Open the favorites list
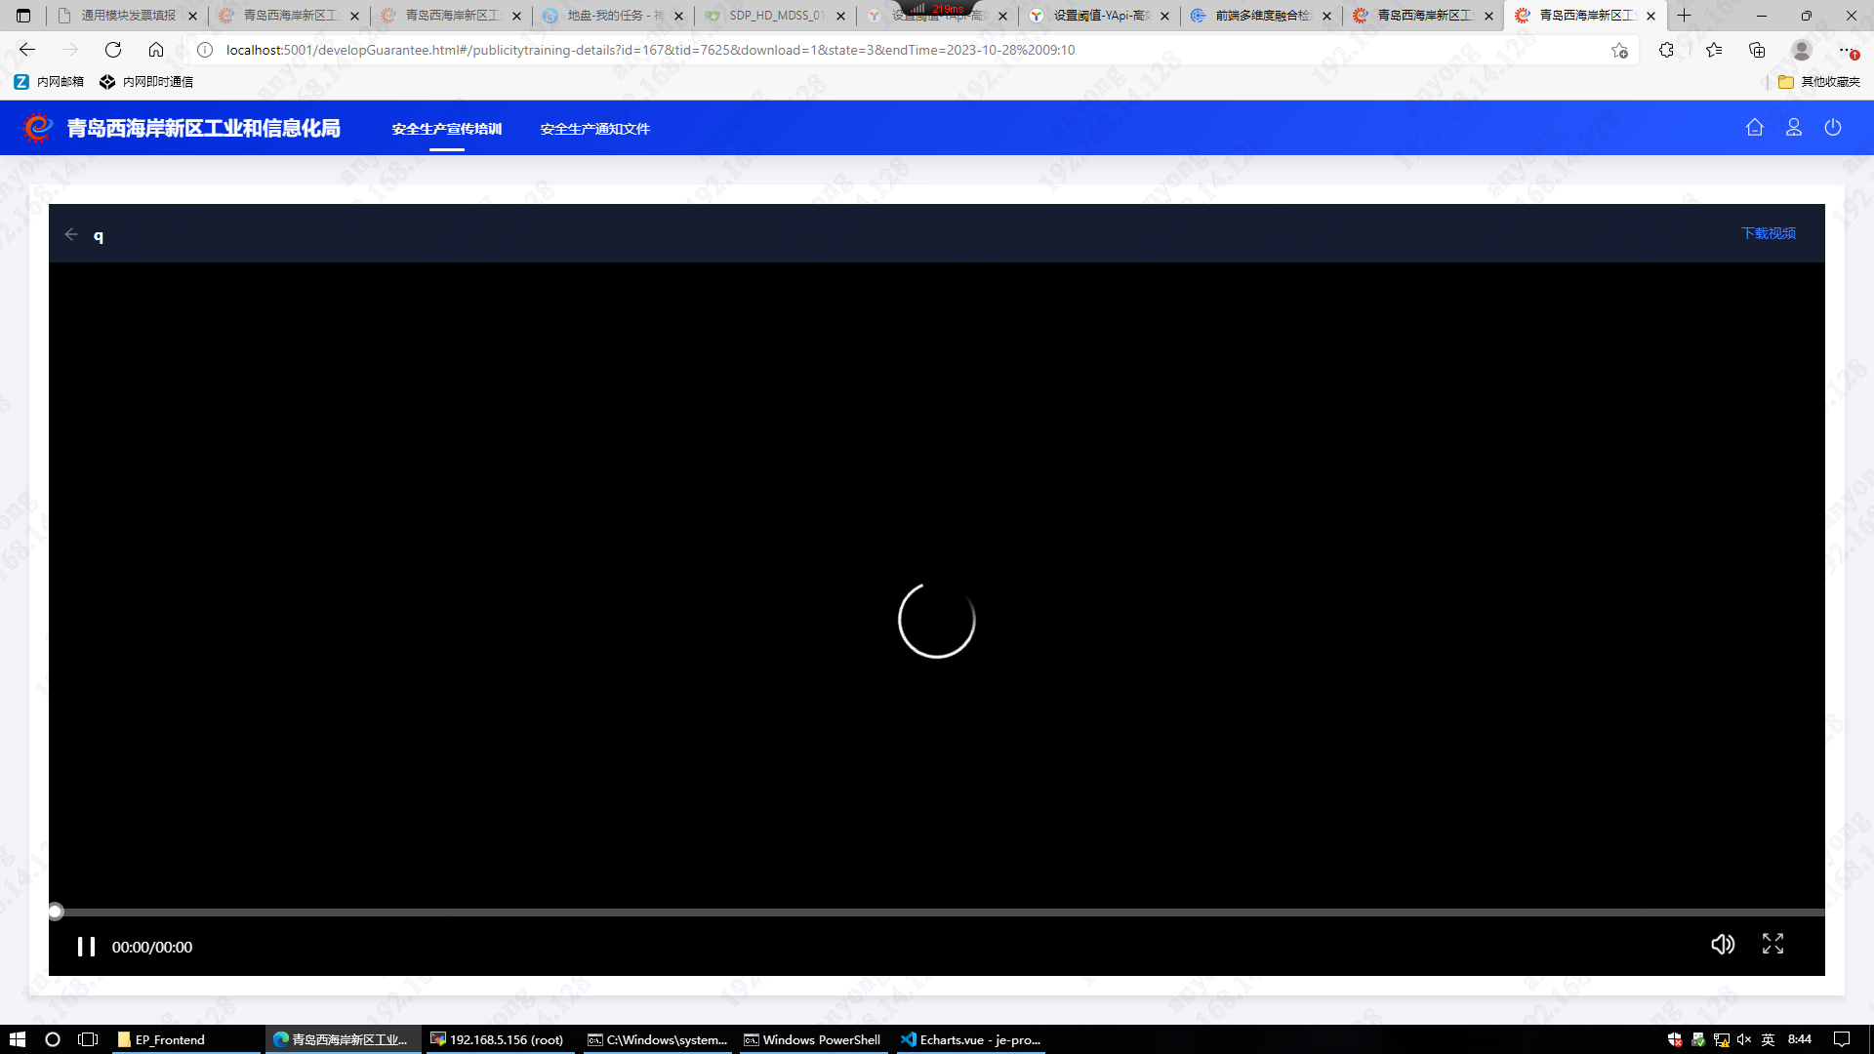Image resolution: width=1874 pixels, height=1054 pixels. [x=1714, y=50]
